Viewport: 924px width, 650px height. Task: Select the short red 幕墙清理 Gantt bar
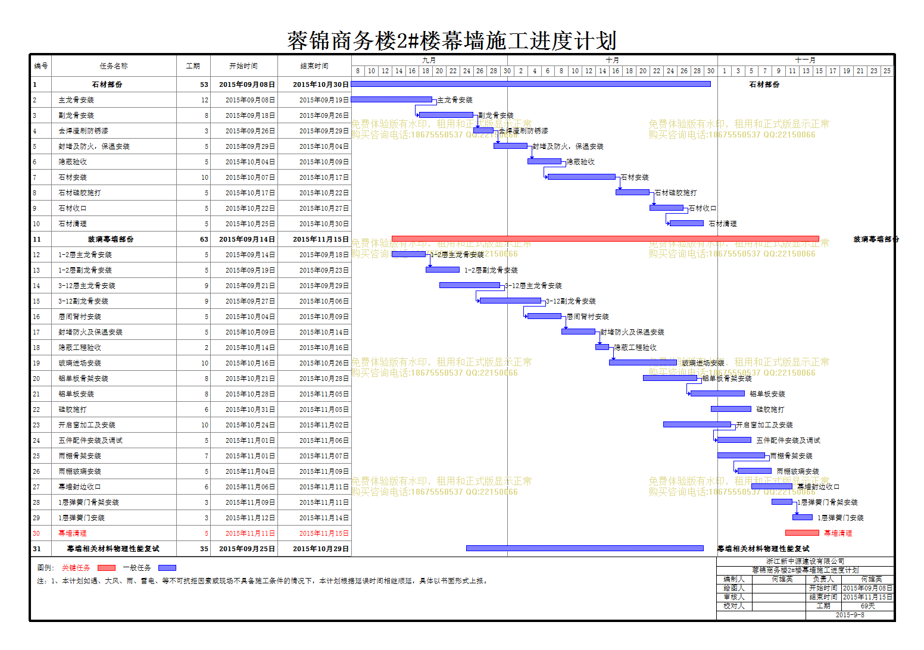[802, 533]
